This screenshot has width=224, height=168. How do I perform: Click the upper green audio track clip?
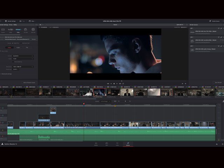pyautogui.click(x=111, y=132)
